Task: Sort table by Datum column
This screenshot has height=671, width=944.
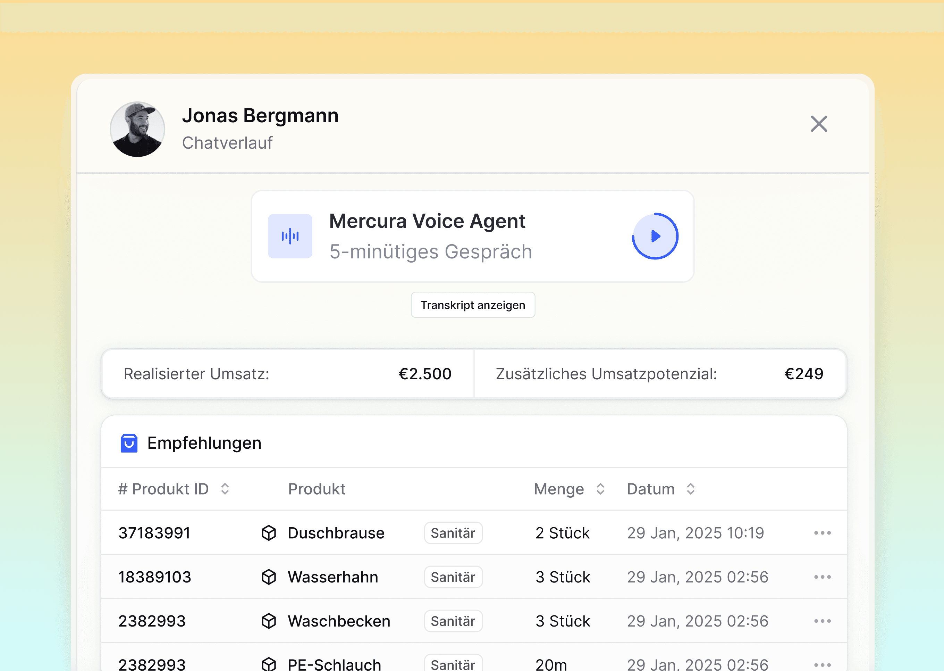Action: click(x=691, y=489)
